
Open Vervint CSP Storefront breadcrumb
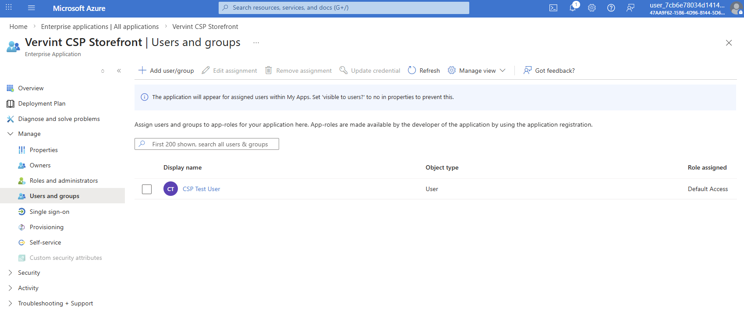[x=205, y=27]
